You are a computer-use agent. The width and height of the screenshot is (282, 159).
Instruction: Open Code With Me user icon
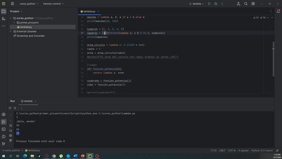click(238, 4)
